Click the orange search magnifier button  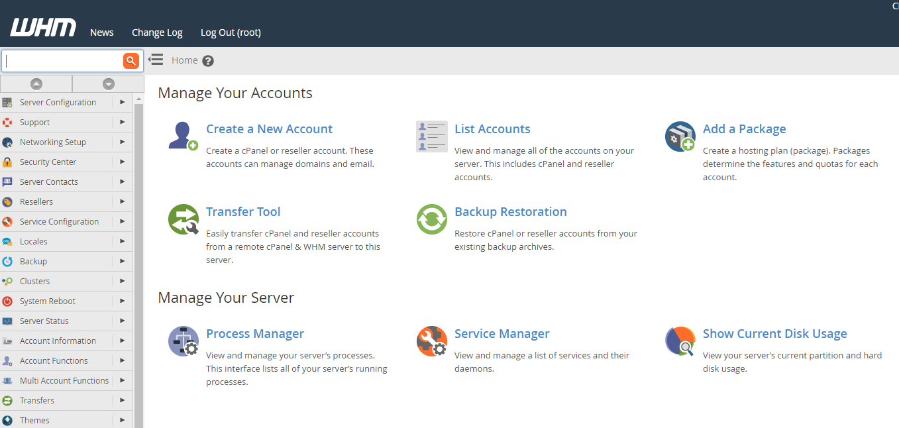[x=131, y=61]
